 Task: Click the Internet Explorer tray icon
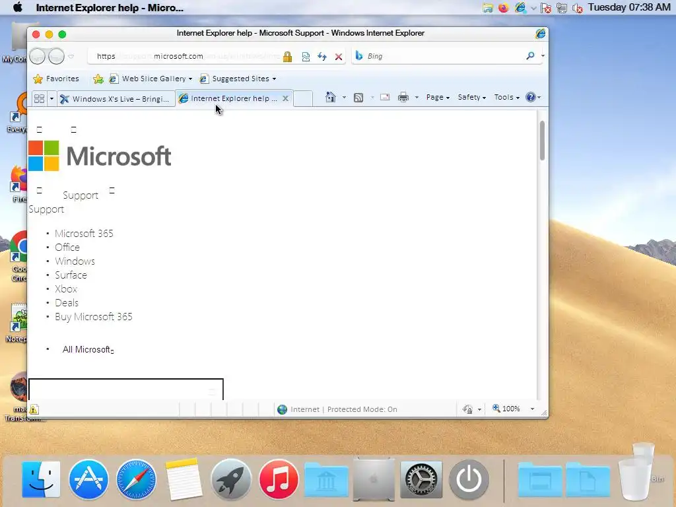pyautogui.click(x=520, y=8)
